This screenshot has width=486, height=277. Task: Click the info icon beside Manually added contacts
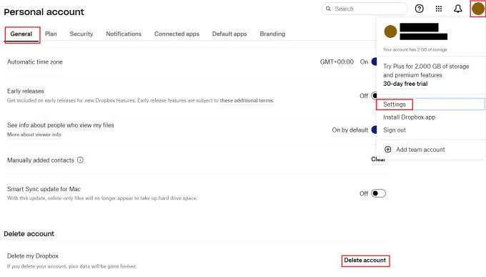click(x=80, y=160)
